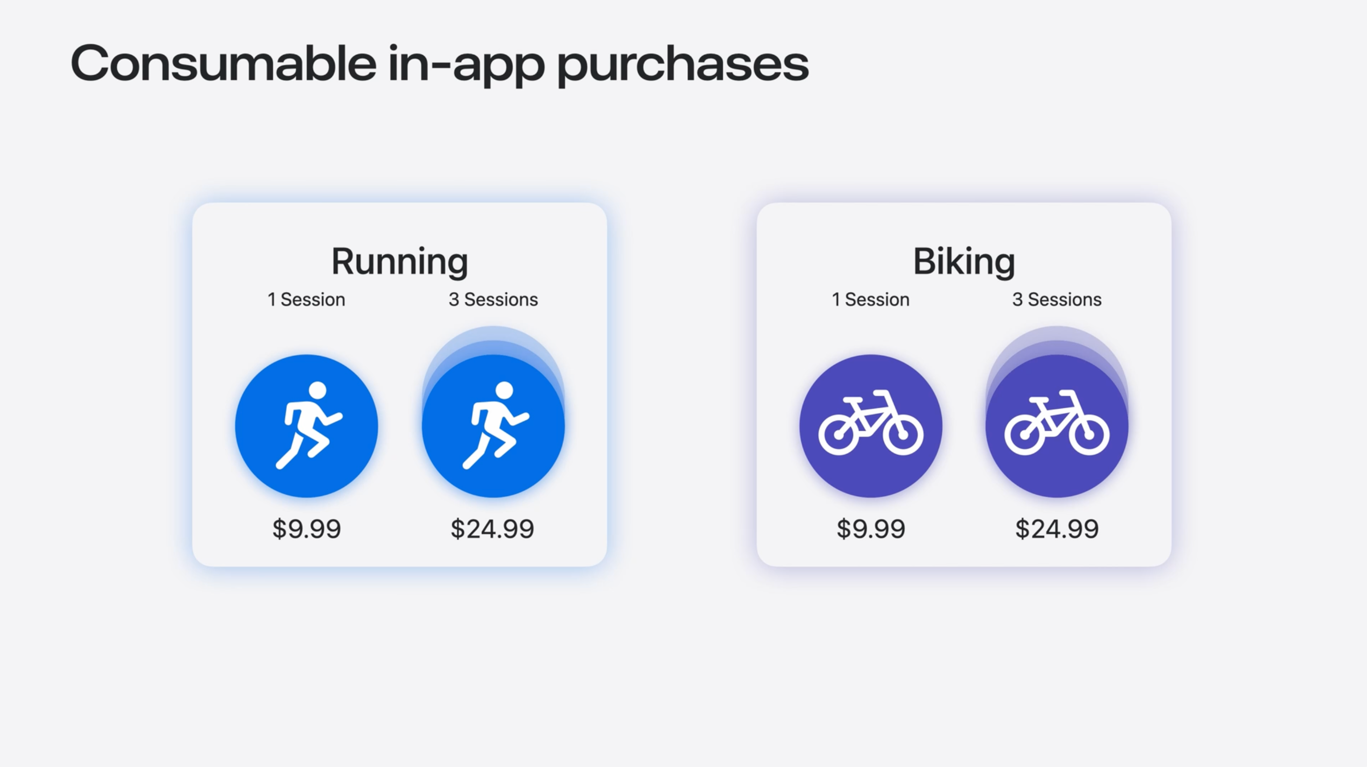This screenshot has height=767, width=1367.
Task: Click the Biking card heading
Action: [964, 262]
